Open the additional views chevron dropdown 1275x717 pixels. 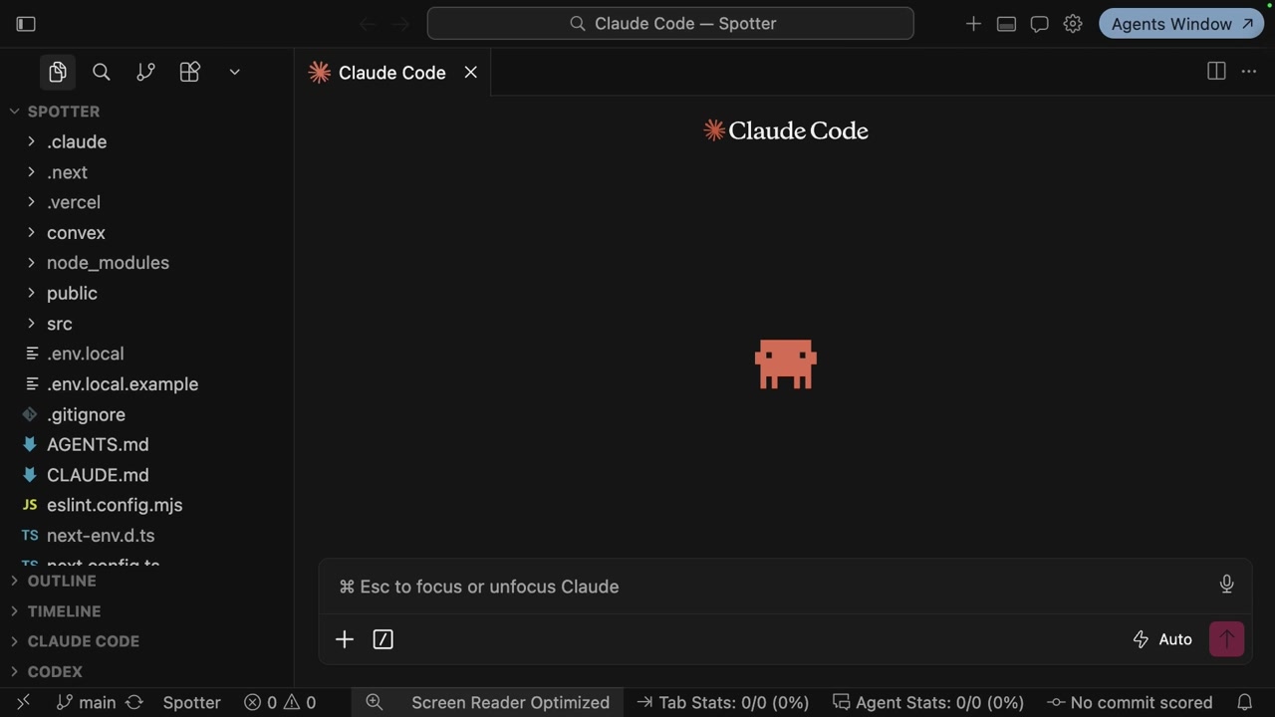[x=234, y=72]
